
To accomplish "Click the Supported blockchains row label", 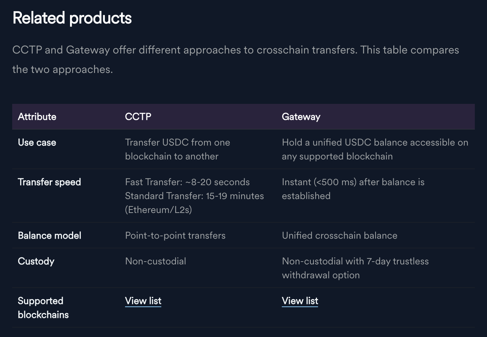I will [43, 308].
